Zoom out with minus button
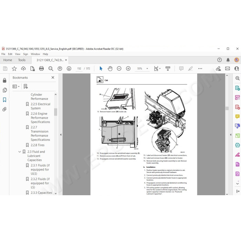241x241 pixels. pos(119,69)
